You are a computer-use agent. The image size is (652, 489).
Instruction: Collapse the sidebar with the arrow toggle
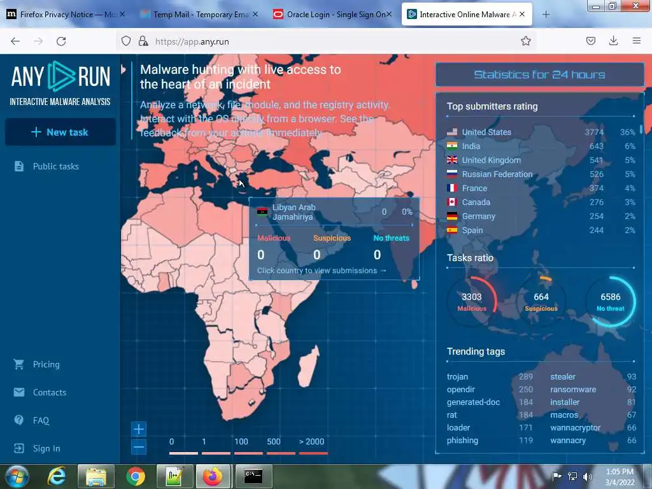coord(123,69)
